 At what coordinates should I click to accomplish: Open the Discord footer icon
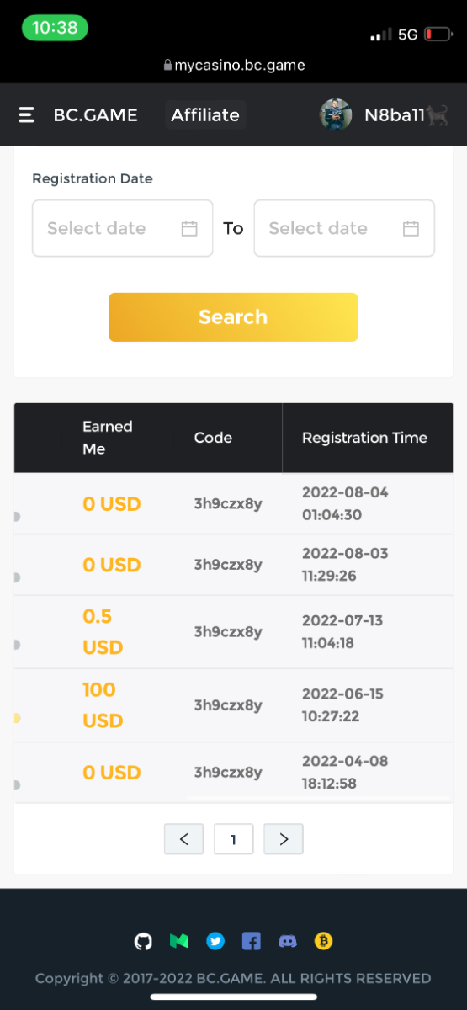coord(288,941)
